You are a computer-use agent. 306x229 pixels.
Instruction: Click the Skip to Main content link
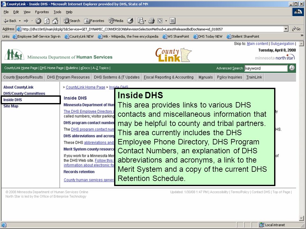(258, 44)
